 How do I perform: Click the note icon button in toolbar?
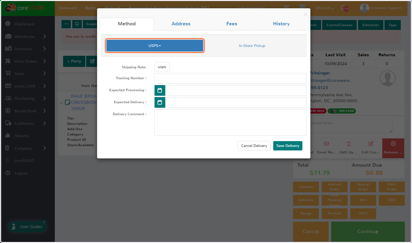pos(77,24)
